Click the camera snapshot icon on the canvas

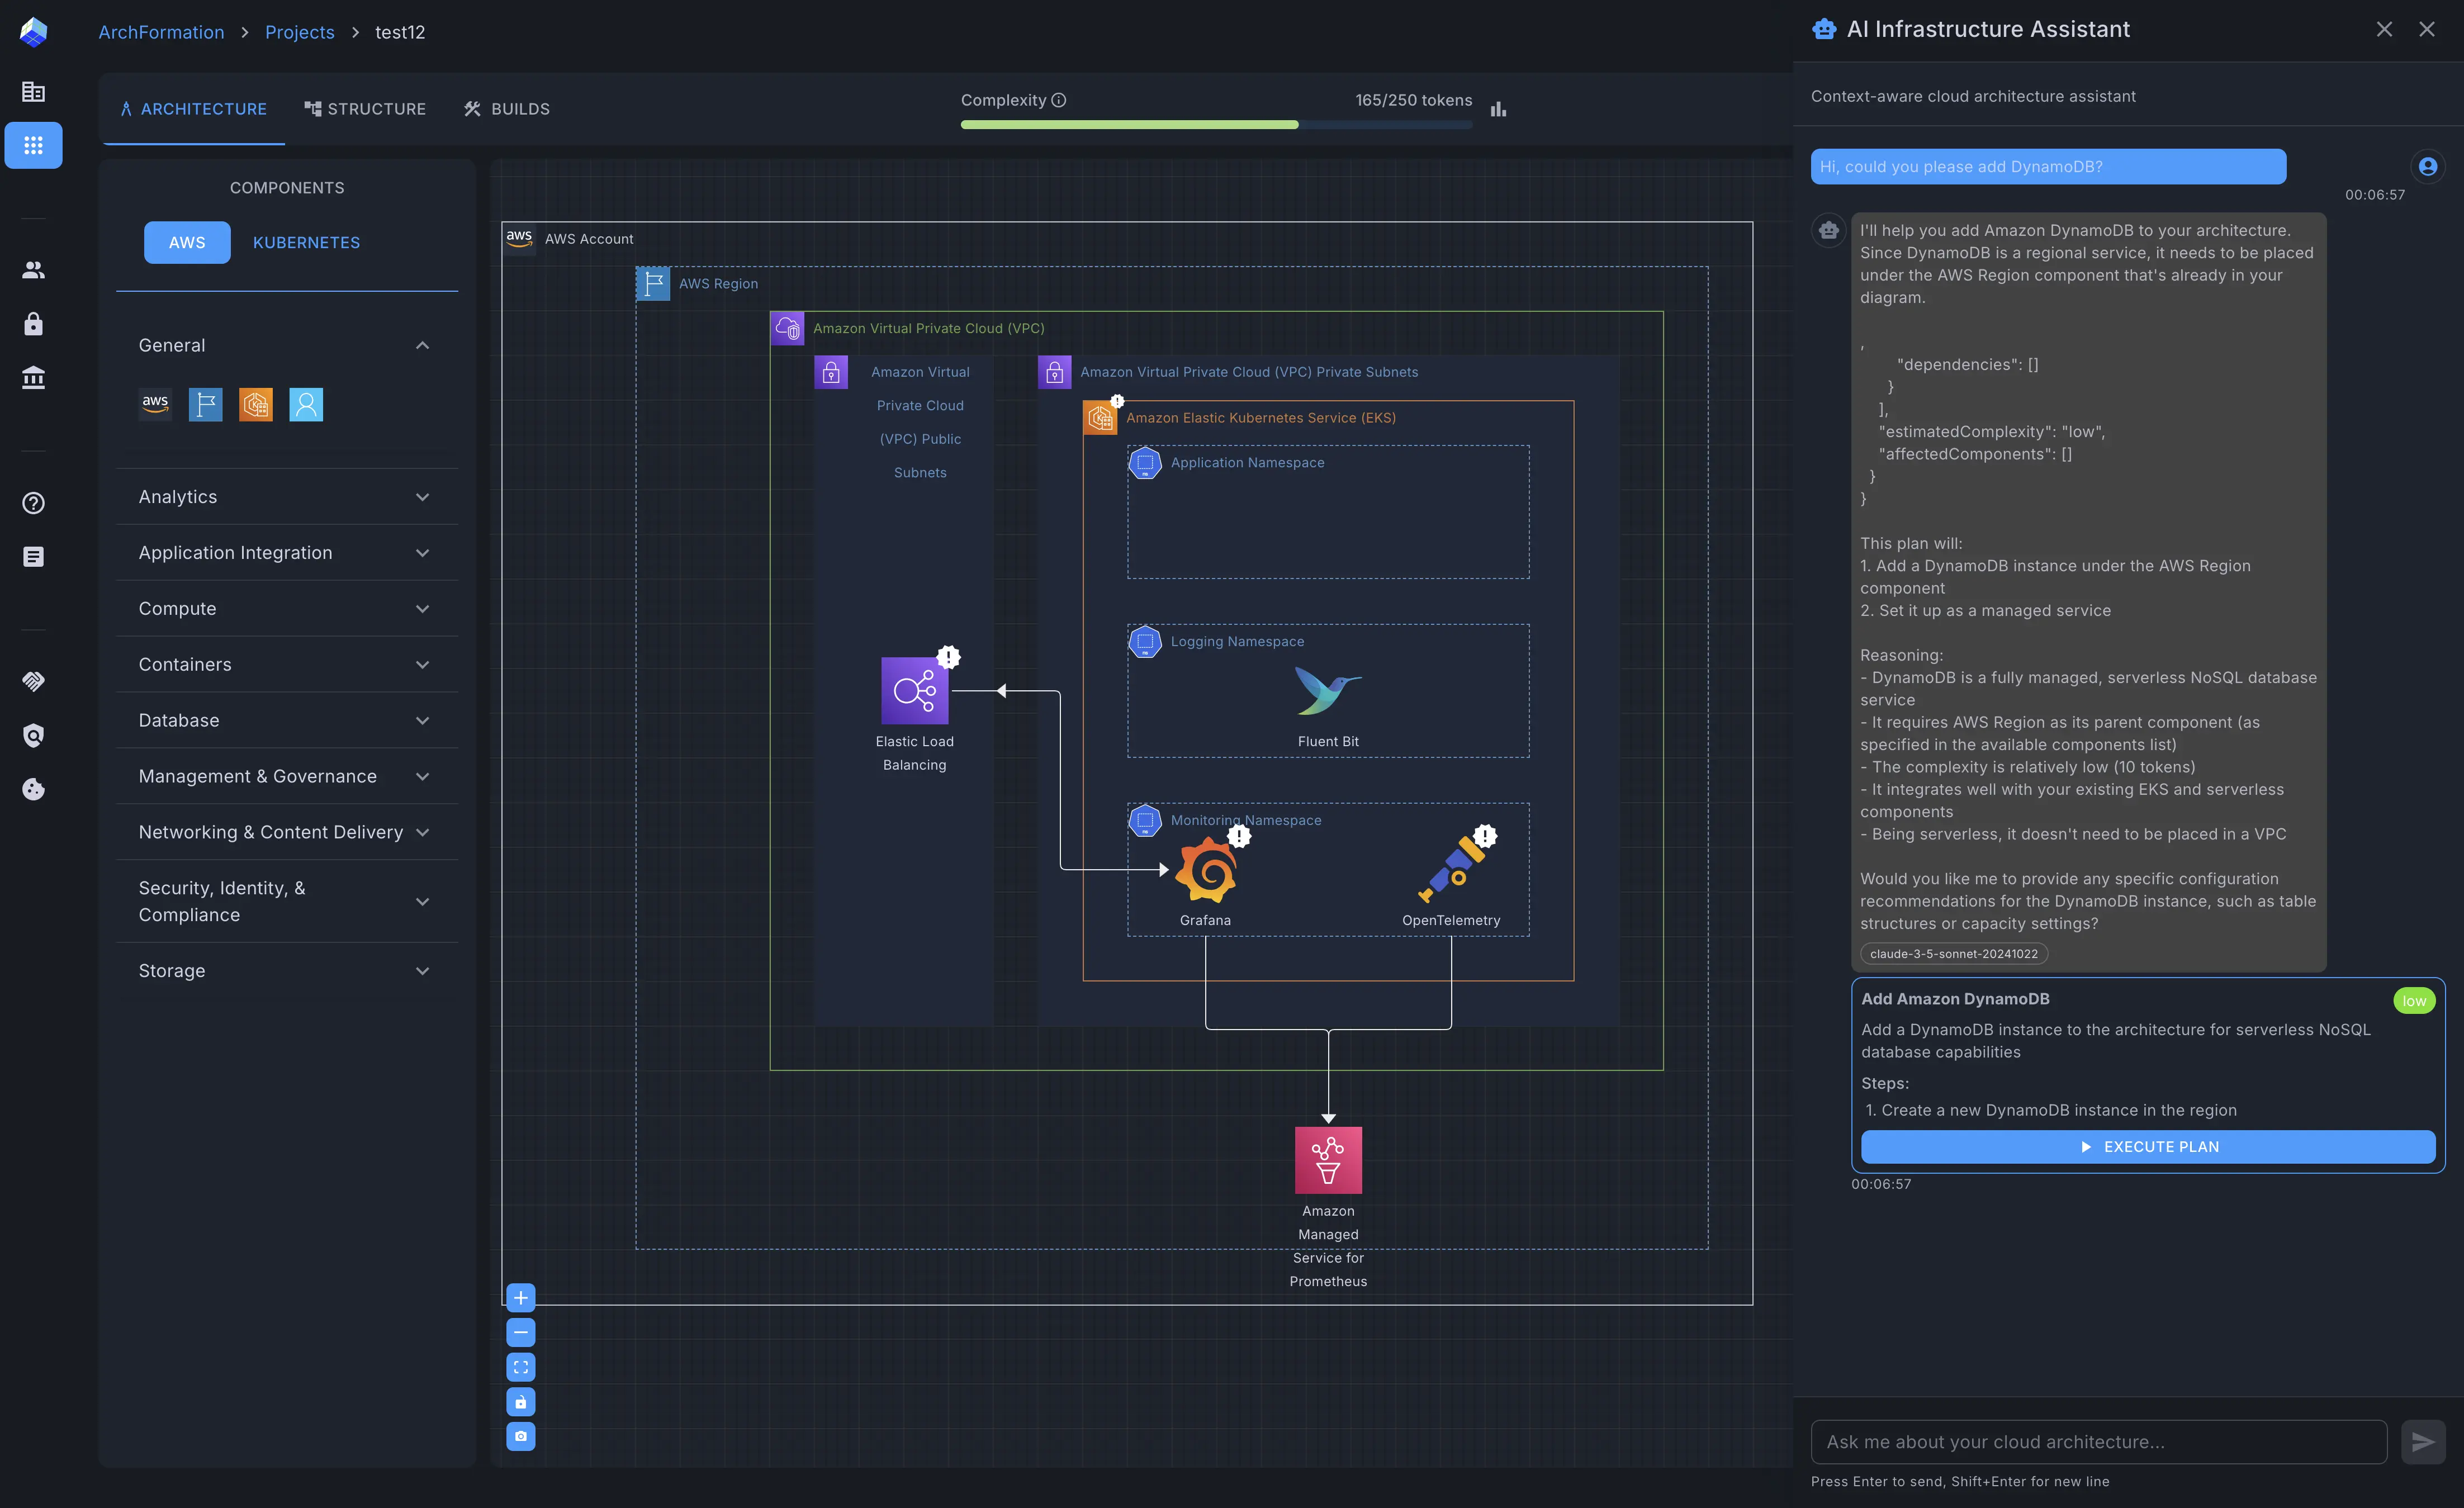coord(520,1437)
